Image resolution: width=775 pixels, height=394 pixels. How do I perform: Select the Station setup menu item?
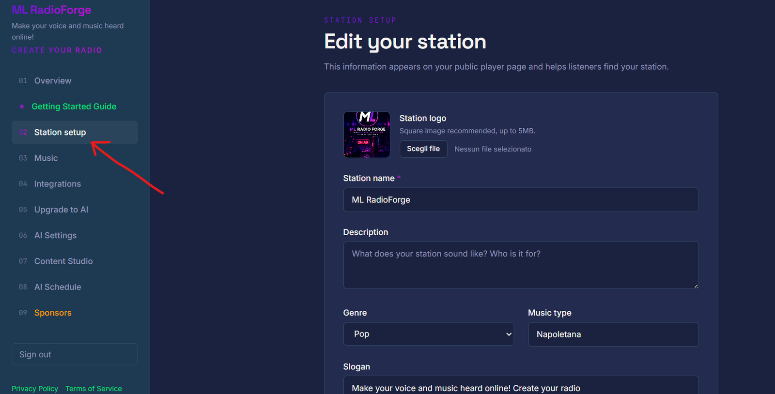click(x=75, y=132)
